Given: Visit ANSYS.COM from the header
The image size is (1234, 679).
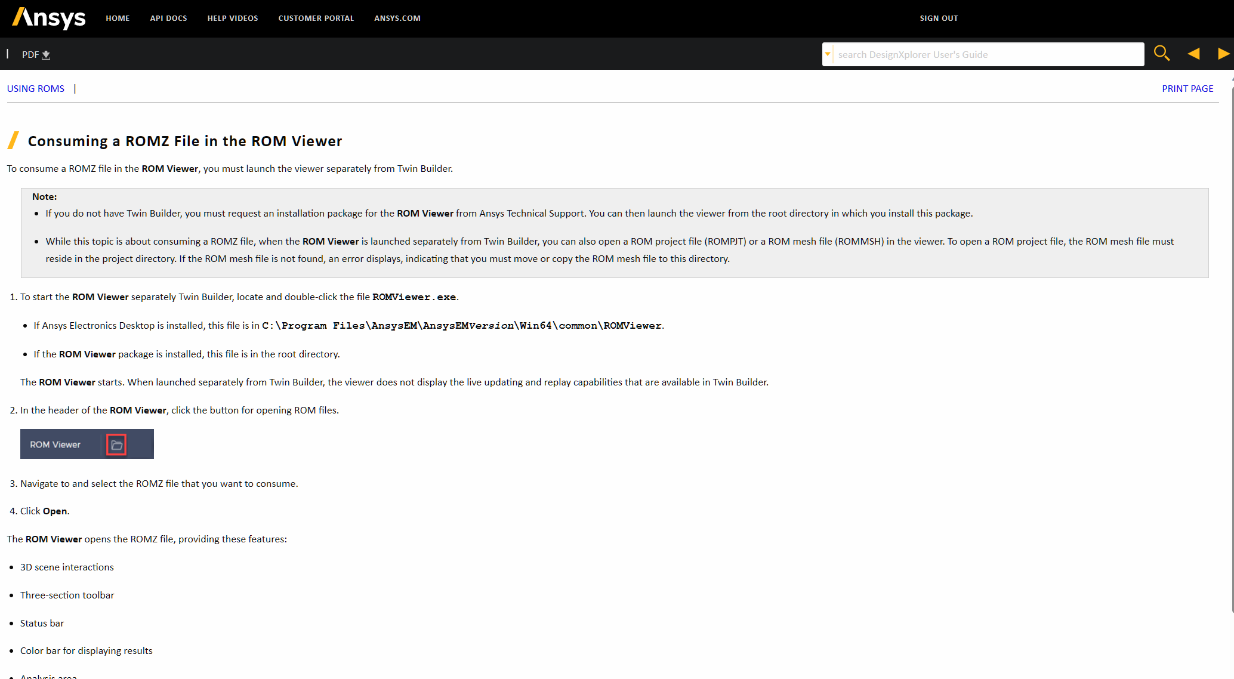Looking at the screenshot, I should coord(397,18).
